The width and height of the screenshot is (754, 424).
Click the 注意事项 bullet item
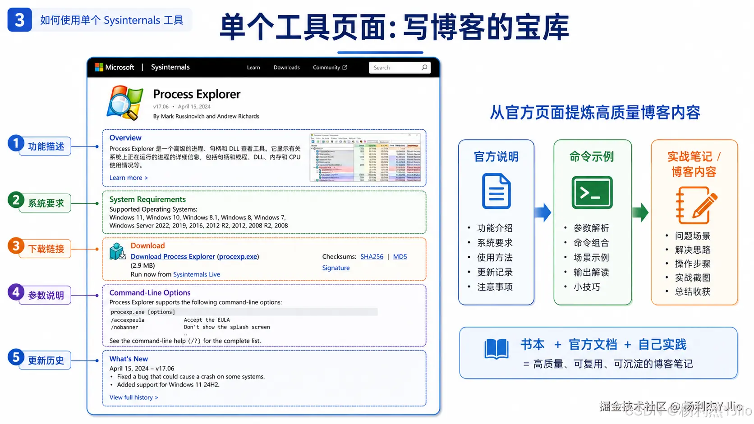point(495,287)
